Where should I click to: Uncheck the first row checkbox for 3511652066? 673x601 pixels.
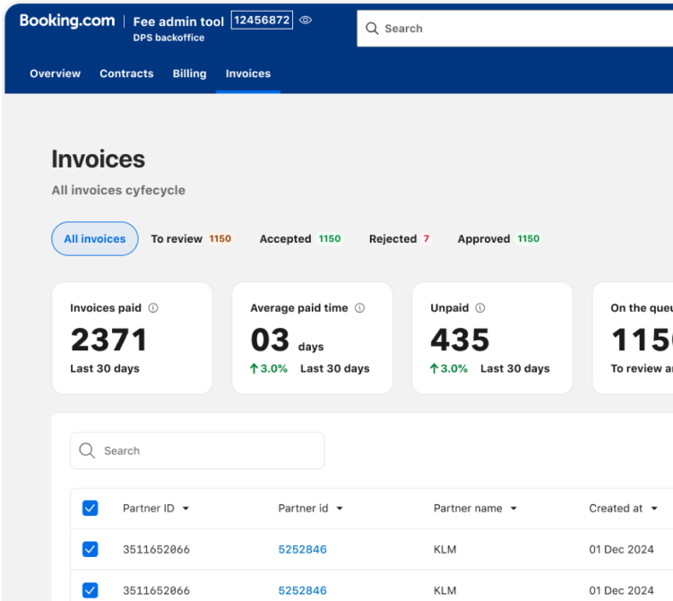click(x=91, y=549)
